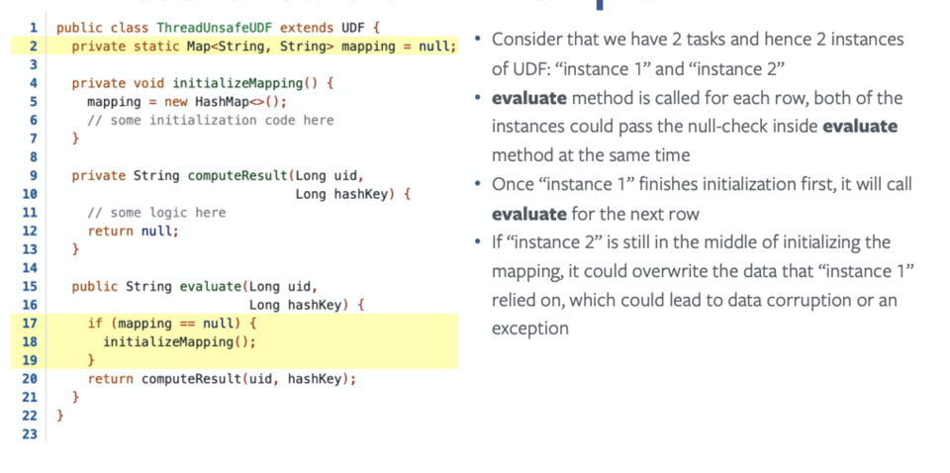The width and height of the screenshot is (950, 473).
Task: Click the word 'exception' ending the last bullet
Action: [530, 329]
